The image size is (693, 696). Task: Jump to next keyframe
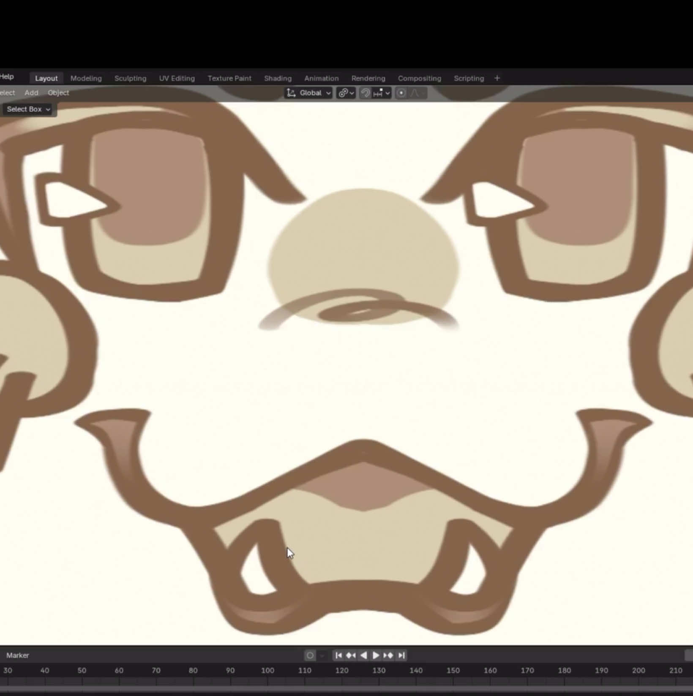tap(388, 655)
